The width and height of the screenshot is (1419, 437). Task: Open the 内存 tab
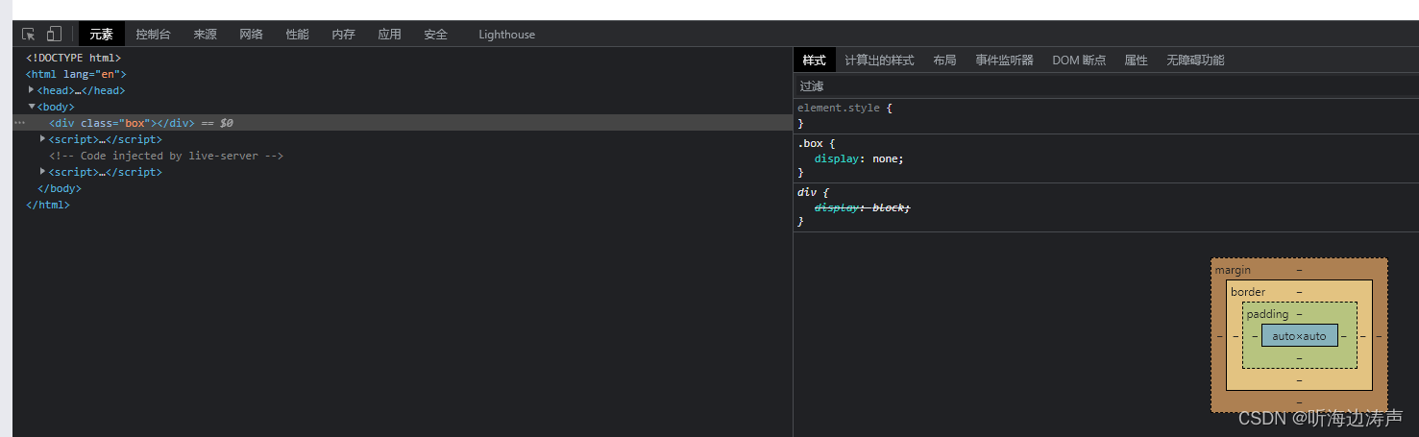[x=343, y=35]
